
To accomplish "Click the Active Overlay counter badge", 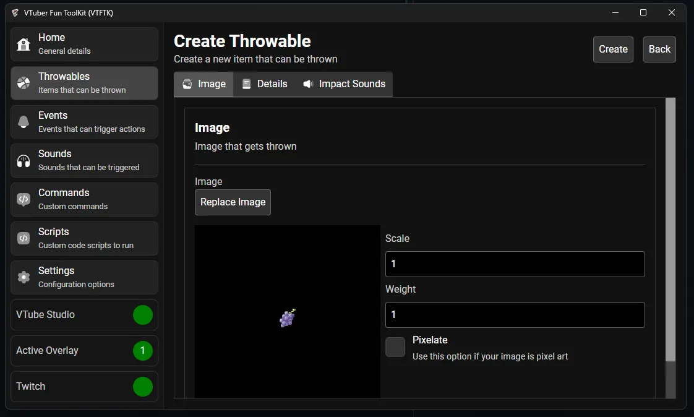I will pyautogui.click(x=143, y=351).
